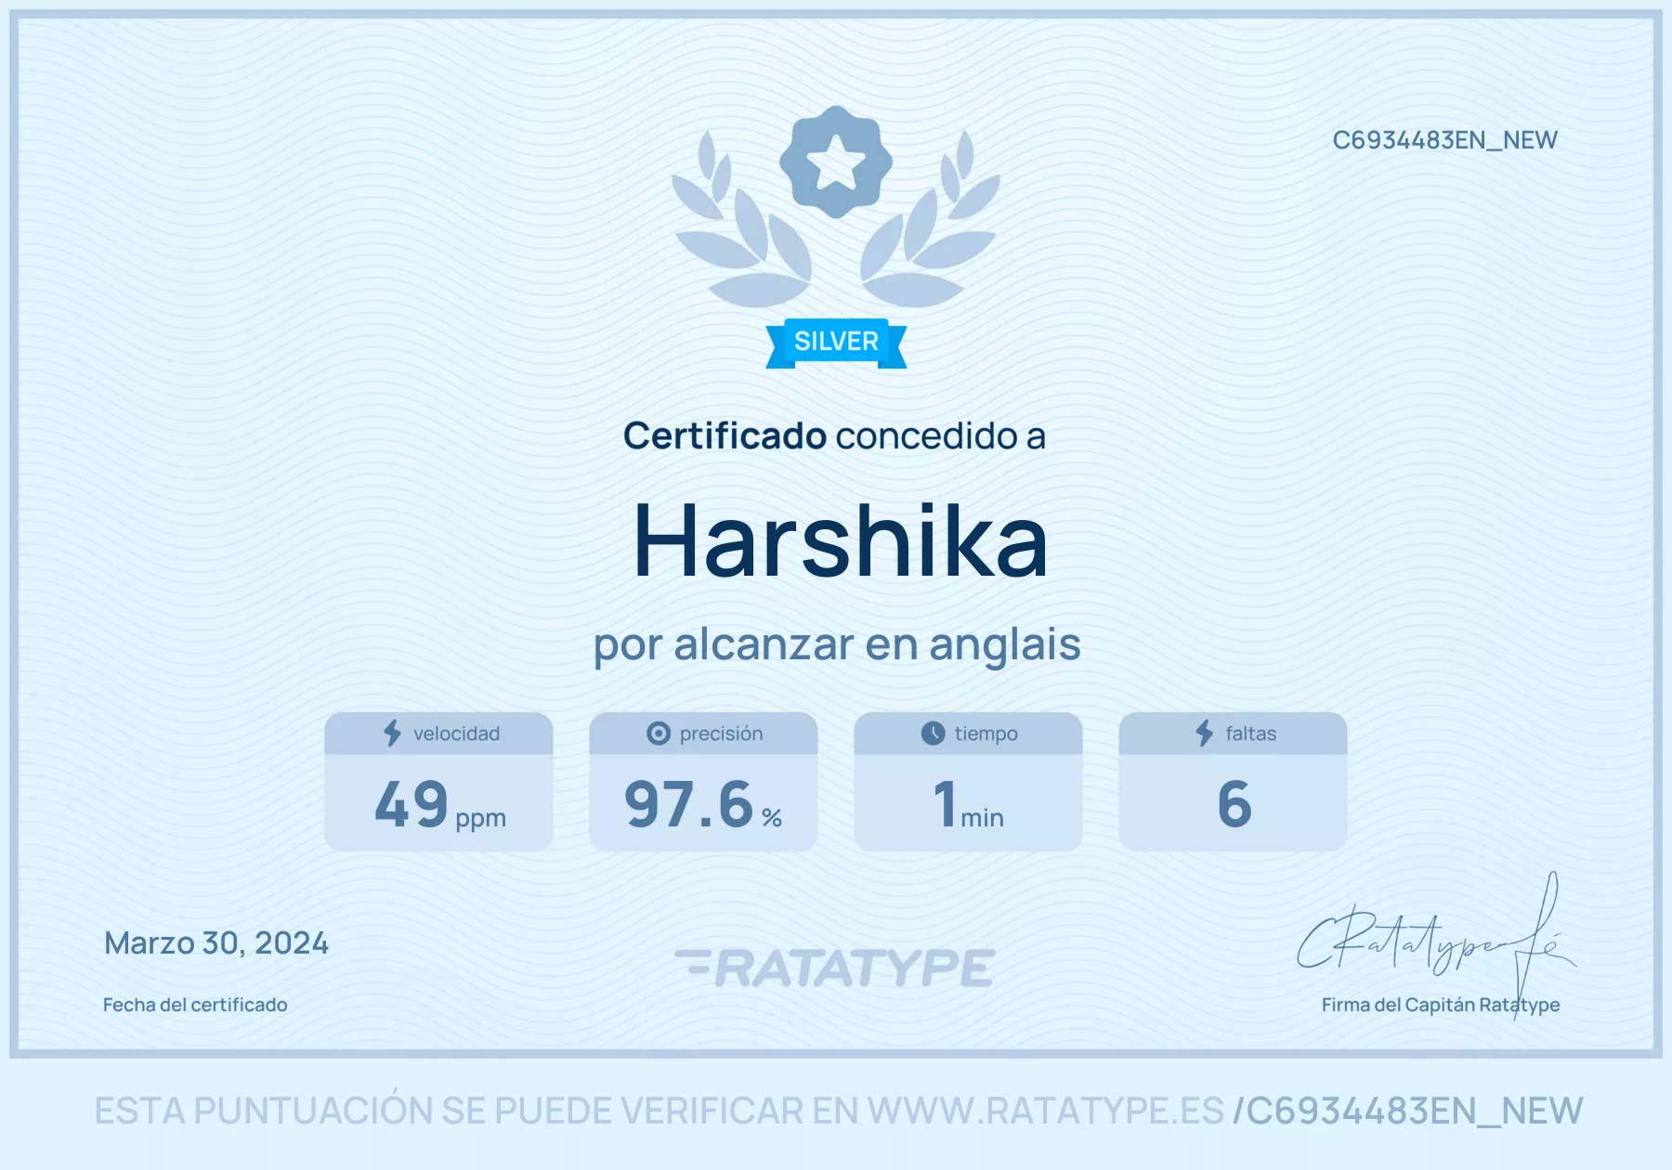Click the date Marzo 30, 2024

216,943
